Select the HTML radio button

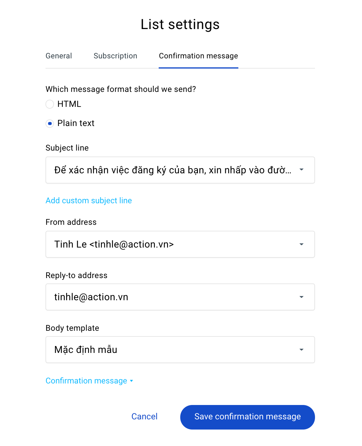coord(50,104)
